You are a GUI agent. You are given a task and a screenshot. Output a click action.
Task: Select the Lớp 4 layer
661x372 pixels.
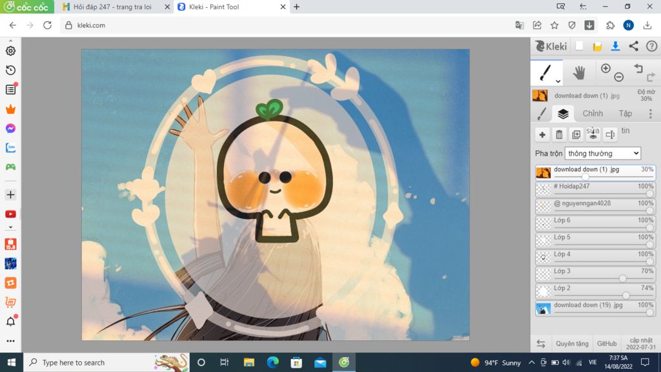tap(595, 256)
